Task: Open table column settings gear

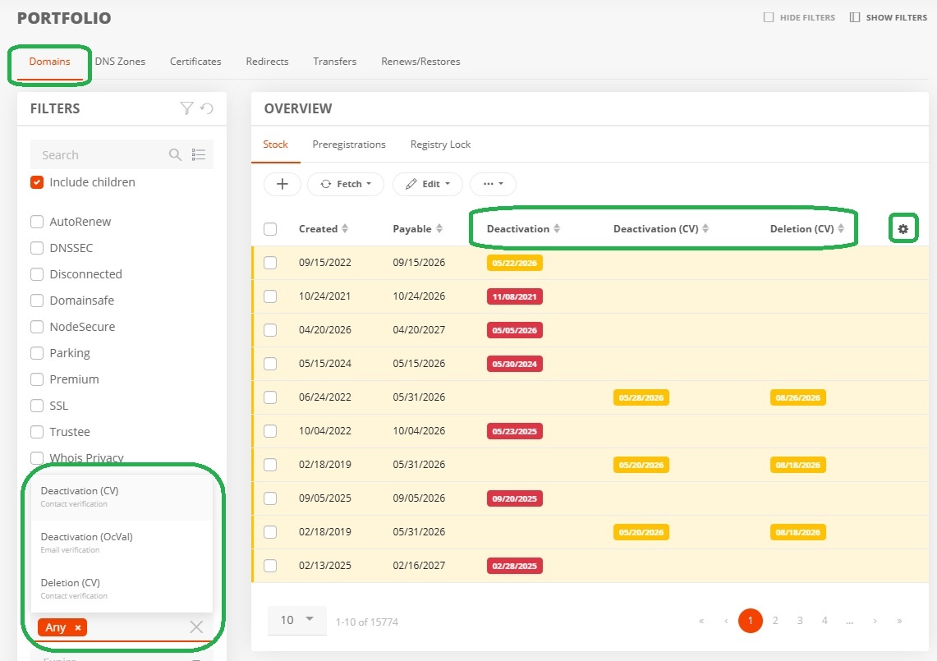Action: [903, 229]
